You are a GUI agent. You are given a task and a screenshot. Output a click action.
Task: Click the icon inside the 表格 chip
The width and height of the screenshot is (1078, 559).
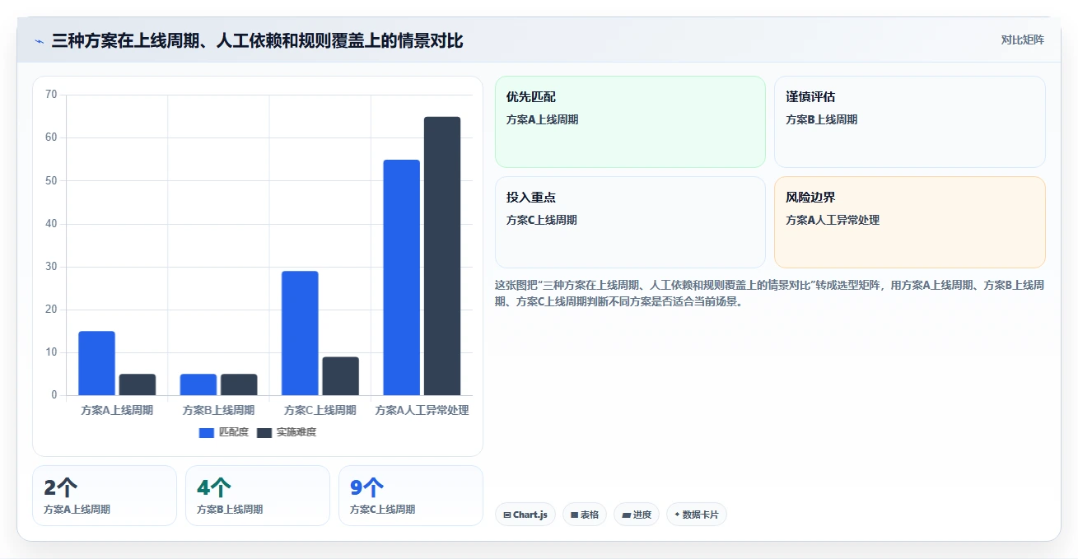point(575,515)
